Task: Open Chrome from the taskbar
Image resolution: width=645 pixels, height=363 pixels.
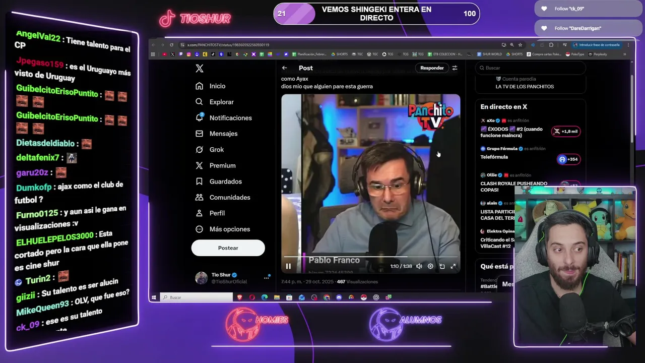Action: coord(327,297)
